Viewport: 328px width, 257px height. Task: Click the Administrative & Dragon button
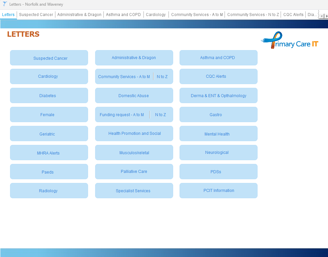click(134, 58)
